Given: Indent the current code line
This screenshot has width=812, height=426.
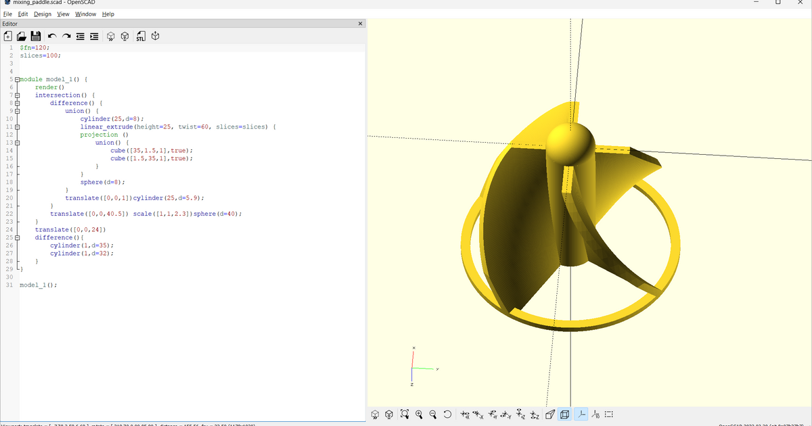Looking at the screenshot, I should coord(94,36).
